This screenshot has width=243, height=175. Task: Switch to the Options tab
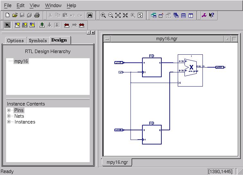15,41
